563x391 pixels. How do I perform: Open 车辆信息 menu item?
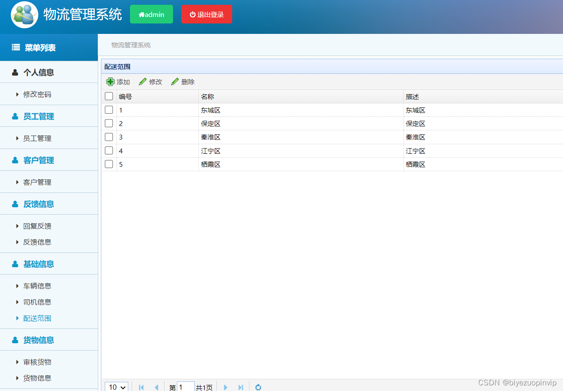point(37,286)
